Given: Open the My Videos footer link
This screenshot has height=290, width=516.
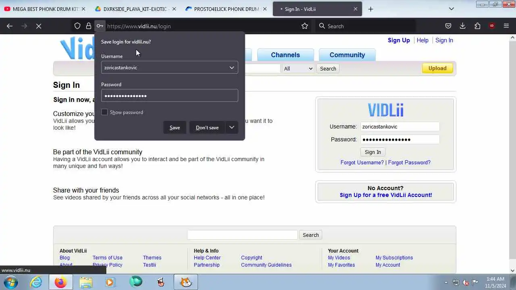Looking at the screenshot, I should pos(339,258).
